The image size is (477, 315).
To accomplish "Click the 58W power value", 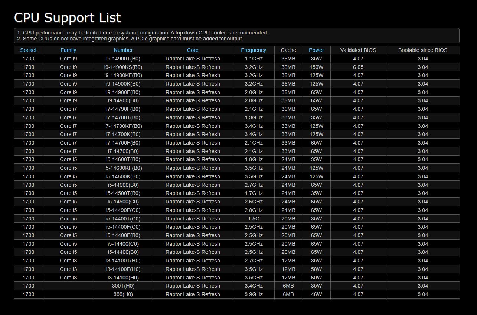I will pos(316,269).
